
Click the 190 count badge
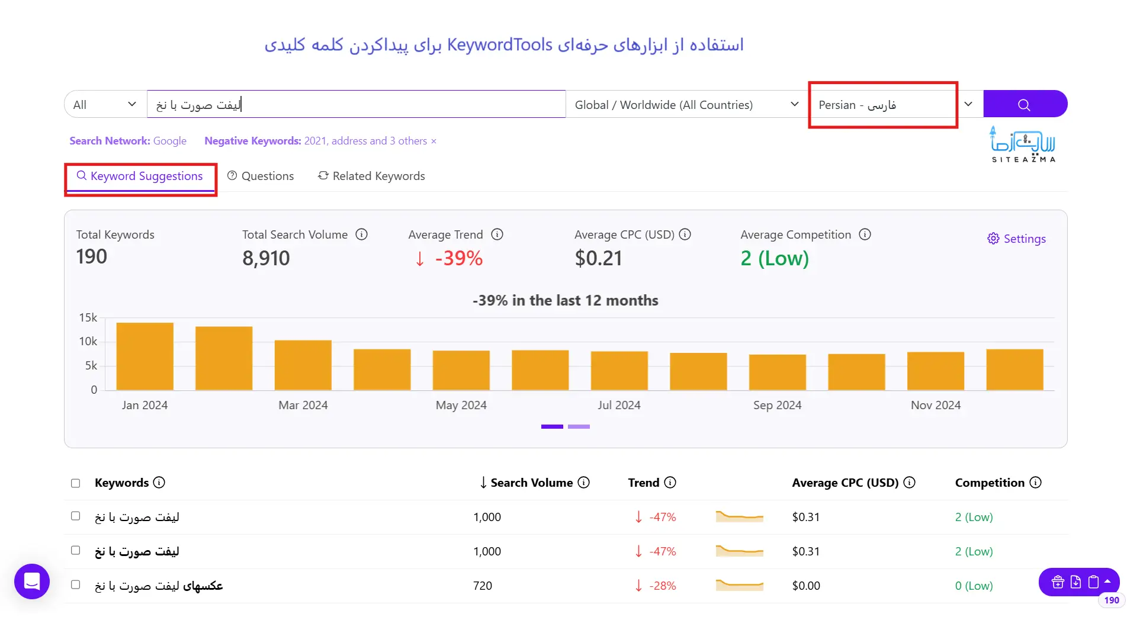[x=1112, y=600]
